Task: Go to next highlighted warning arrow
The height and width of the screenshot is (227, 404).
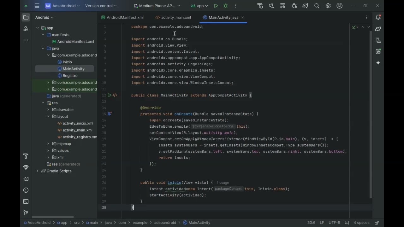Action: tap(369, 27)
